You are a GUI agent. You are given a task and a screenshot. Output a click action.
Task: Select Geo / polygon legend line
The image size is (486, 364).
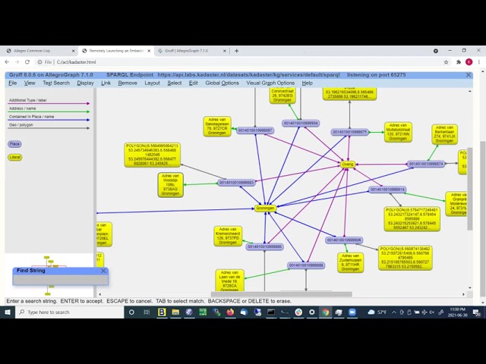click(x=49, y=127)
